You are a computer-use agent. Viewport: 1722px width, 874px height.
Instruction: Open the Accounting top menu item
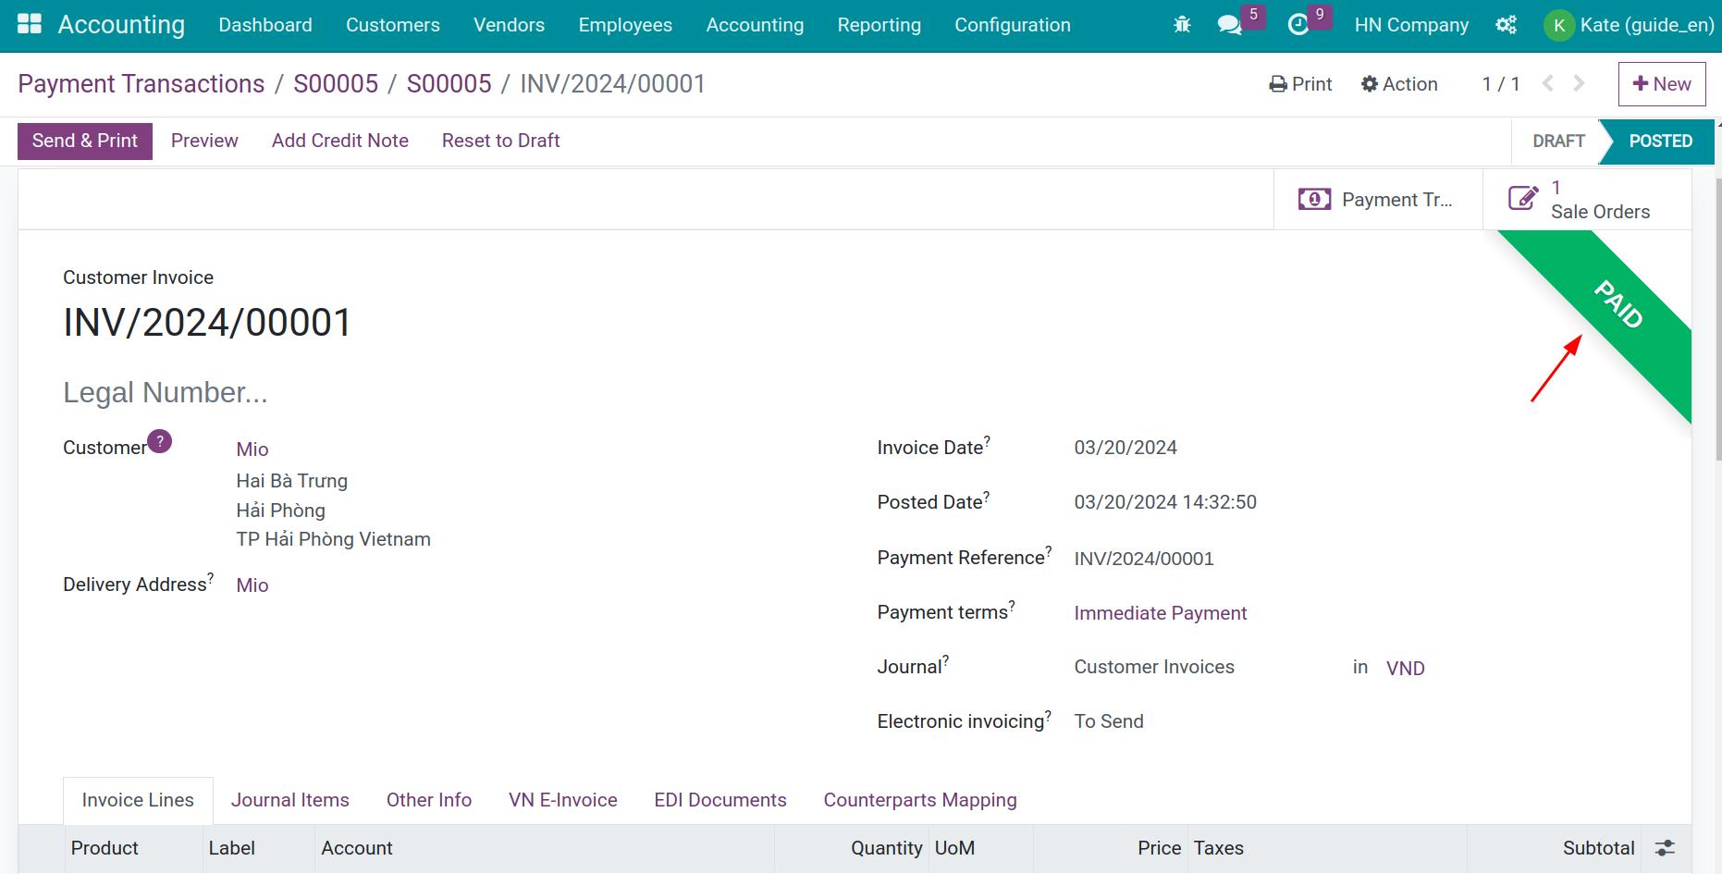755,25
